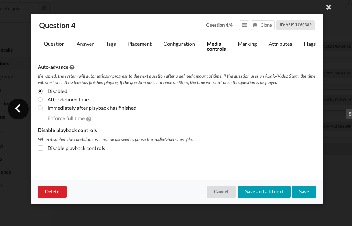352x226 pixels.
Task: Tick the Disable playback controls checkbox
Action: point(41,148)
